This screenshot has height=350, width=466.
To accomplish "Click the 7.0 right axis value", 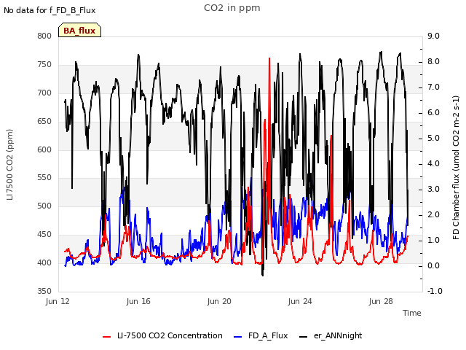I will pos(434,87).
